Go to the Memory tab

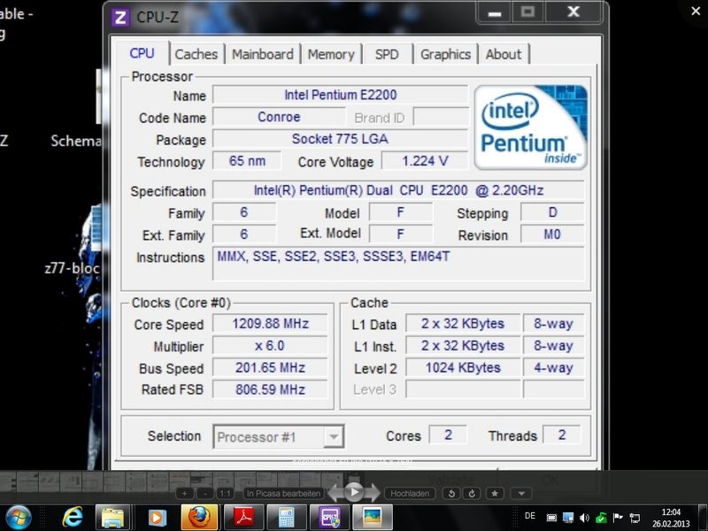pos(331,54)
